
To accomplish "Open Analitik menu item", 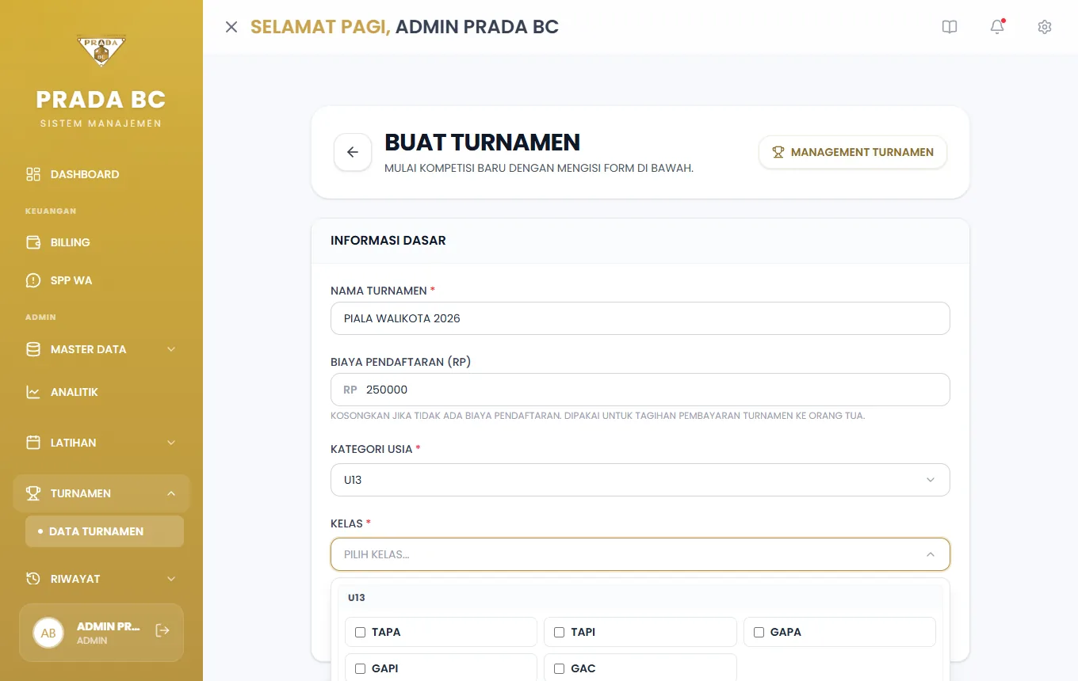I will coord(101,392).
